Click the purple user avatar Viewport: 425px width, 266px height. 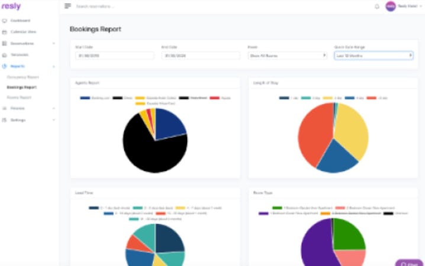pos(391,7)
